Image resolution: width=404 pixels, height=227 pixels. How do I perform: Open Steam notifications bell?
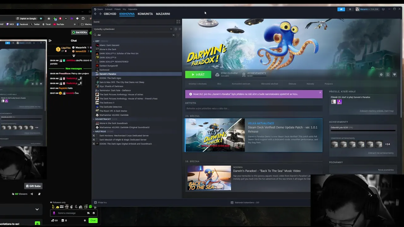pos(350,9)
